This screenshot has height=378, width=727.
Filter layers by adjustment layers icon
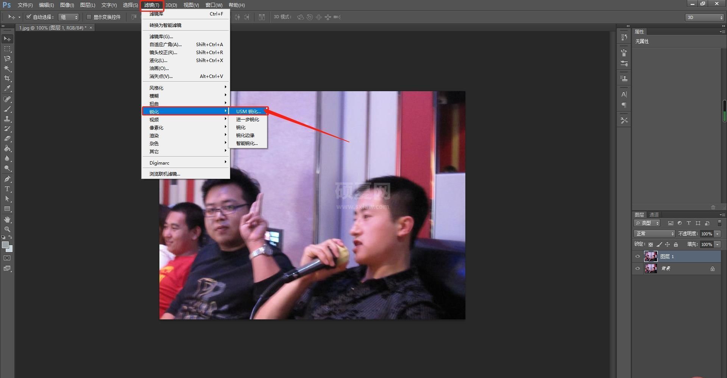tap(680, 223)
